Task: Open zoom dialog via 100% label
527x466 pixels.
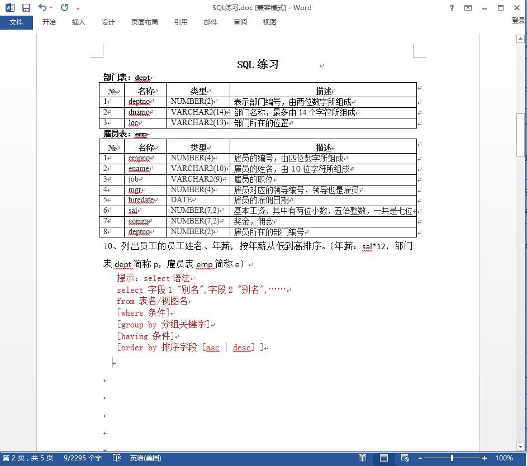Action: 504,458
